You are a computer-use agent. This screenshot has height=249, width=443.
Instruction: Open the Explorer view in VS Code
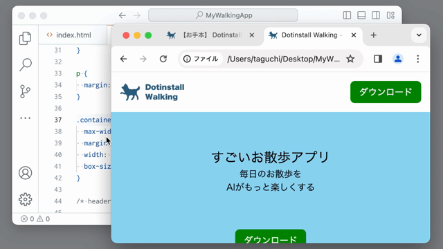[25, 38]
